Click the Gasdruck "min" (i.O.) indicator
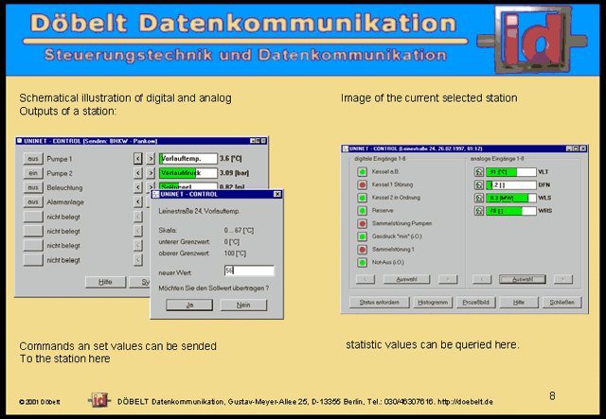The height and width of the screenshot is (419, 606). pos(362,236)
